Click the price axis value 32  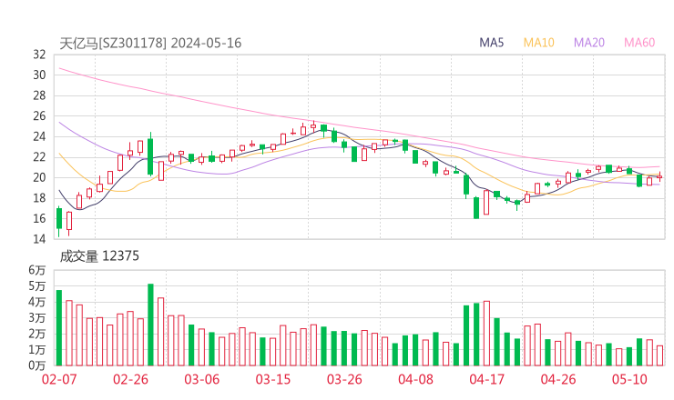tap(39, 55)
